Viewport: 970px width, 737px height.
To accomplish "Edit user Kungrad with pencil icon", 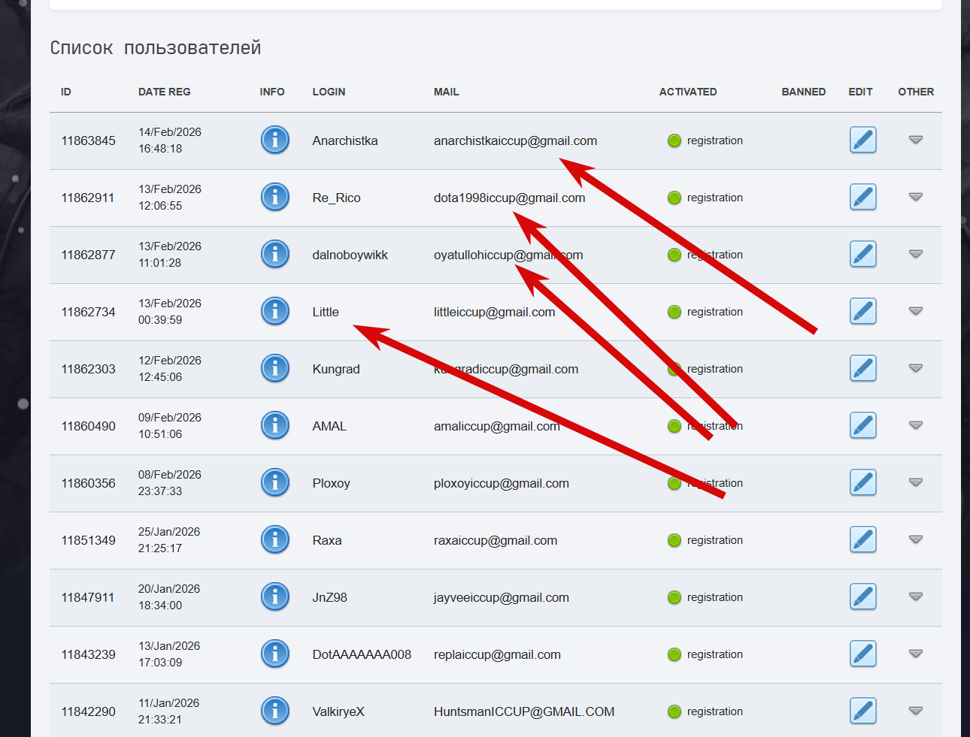I will tap(863, 368).
